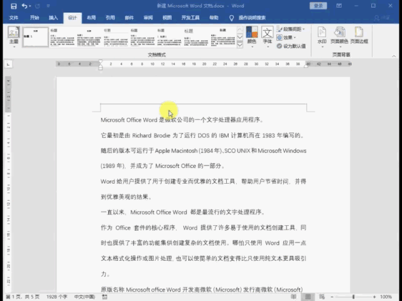
Task: Select the first style thumbnail in gallery
Action: click(35, 37)
